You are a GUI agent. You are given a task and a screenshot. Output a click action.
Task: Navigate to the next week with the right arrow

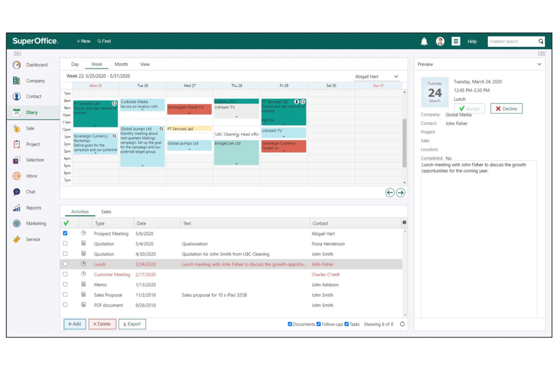coord(400,192)
